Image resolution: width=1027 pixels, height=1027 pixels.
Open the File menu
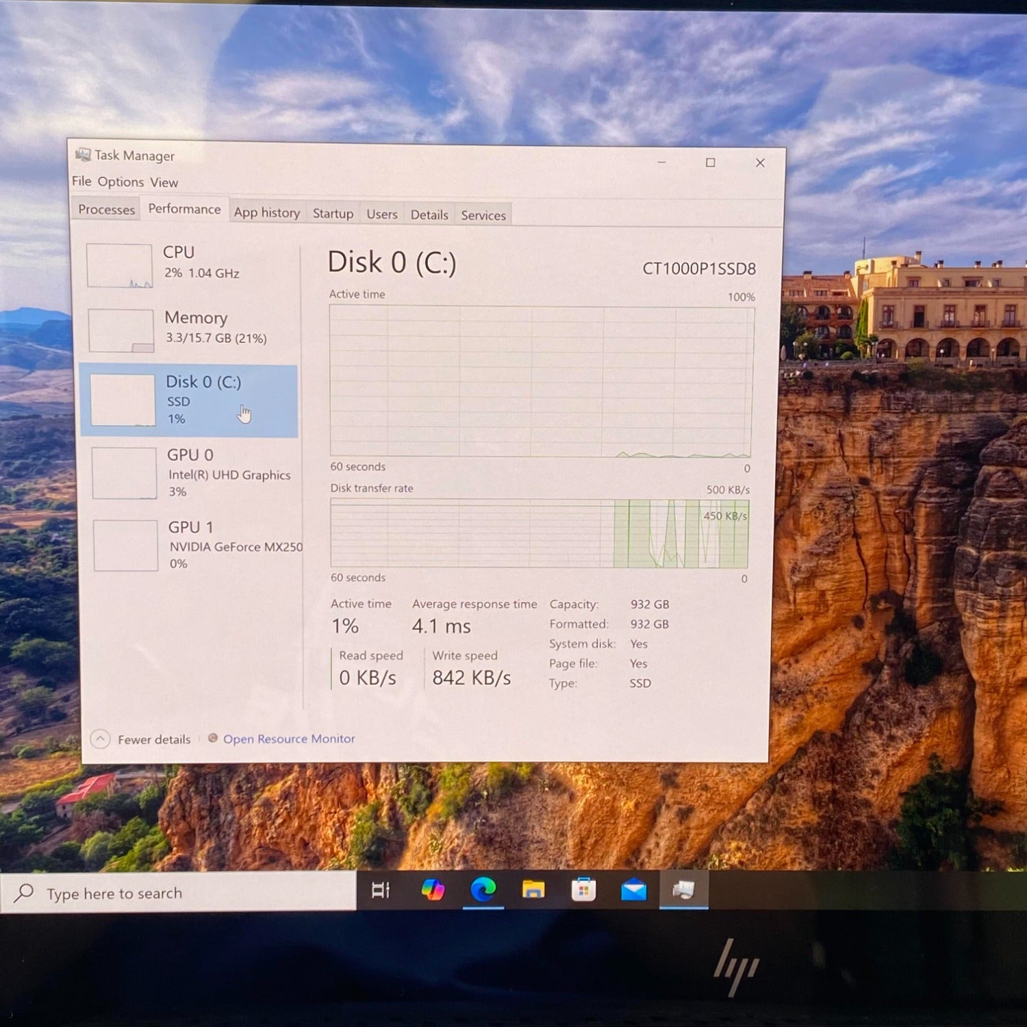point(81,181)
